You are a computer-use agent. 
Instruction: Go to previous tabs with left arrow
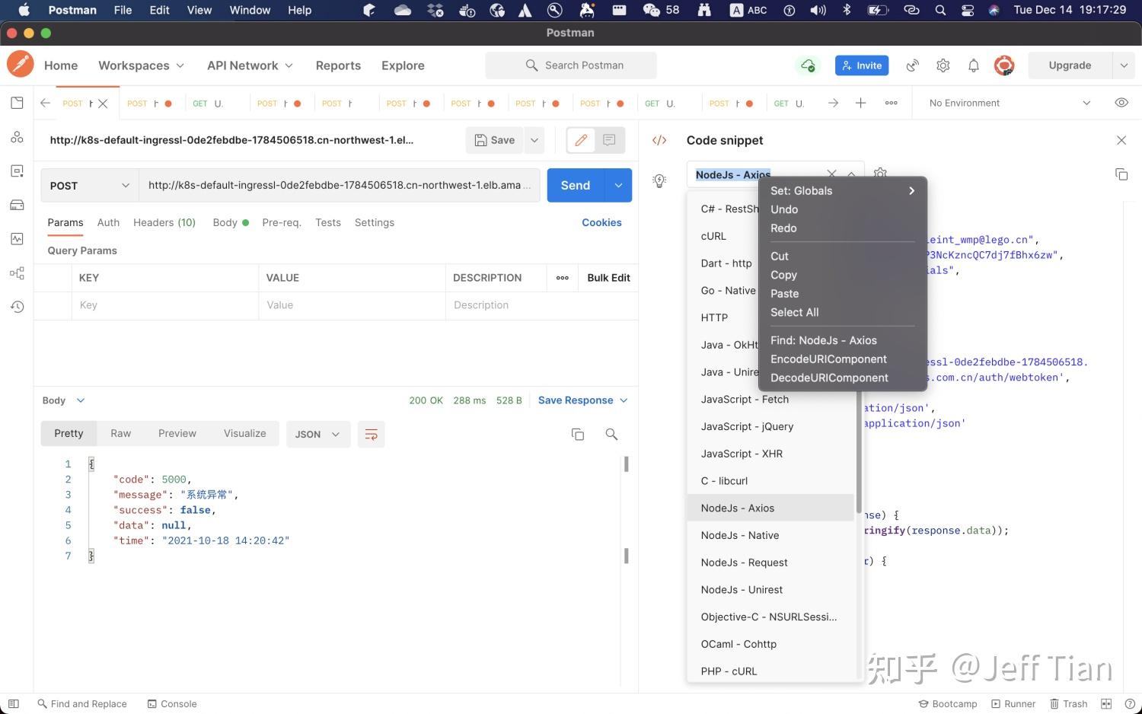pos(45,103)
